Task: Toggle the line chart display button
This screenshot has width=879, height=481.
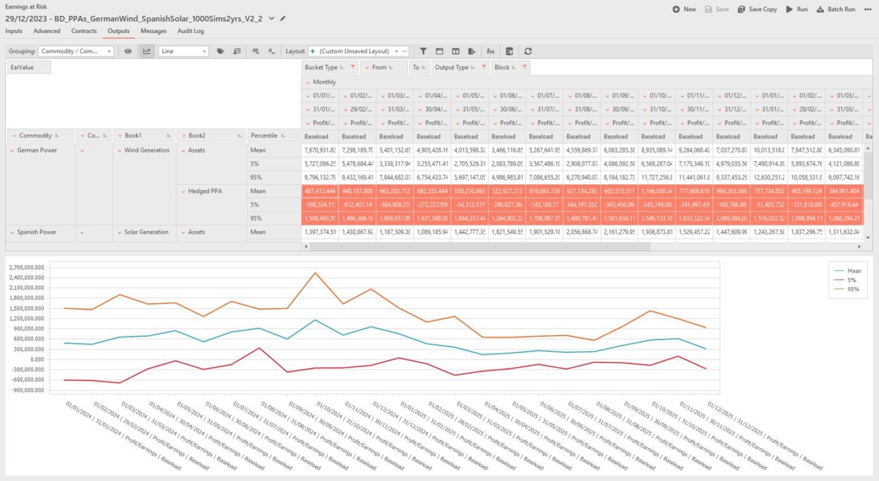Action: pyautogui.click(x=147, y=51)
